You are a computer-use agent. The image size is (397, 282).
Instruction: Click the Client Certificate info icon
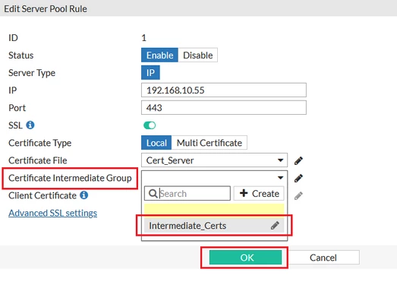point(83,195)
